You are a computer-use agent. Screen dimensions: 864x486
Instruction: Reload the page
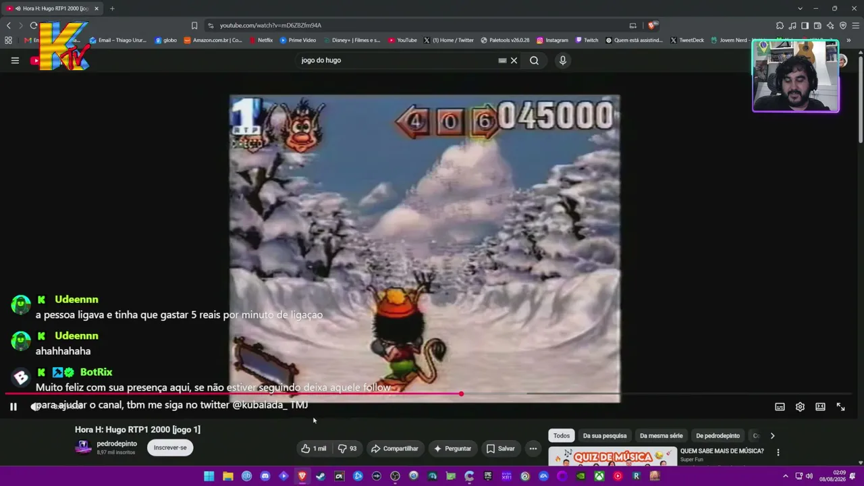pyautogui.click(x=34, y=26)
